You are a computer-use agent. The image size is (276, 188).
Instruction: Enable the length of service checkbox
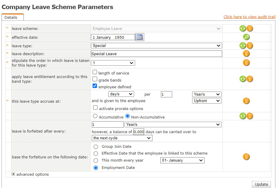click(x=95, y=72)
